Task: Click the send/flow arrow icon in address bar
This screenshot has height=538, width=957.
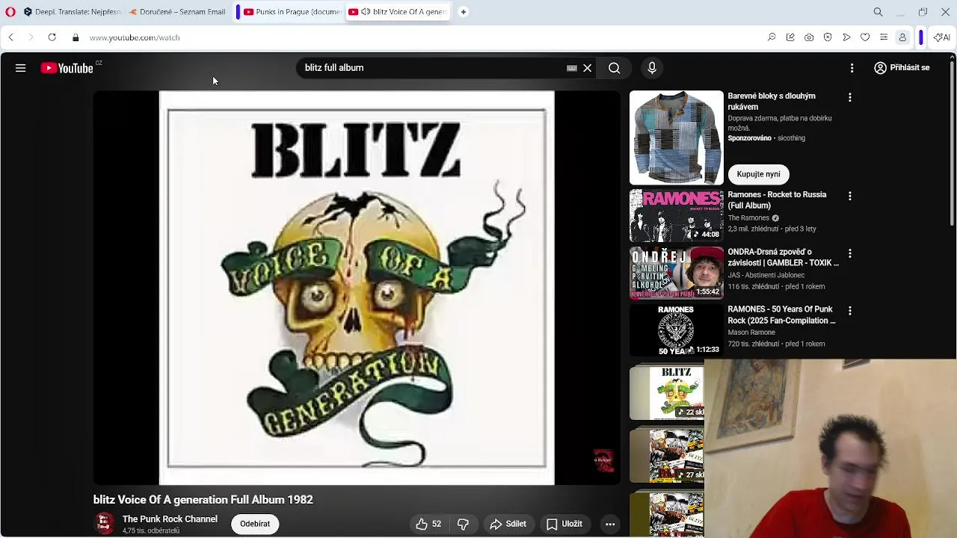Action: 846,37
